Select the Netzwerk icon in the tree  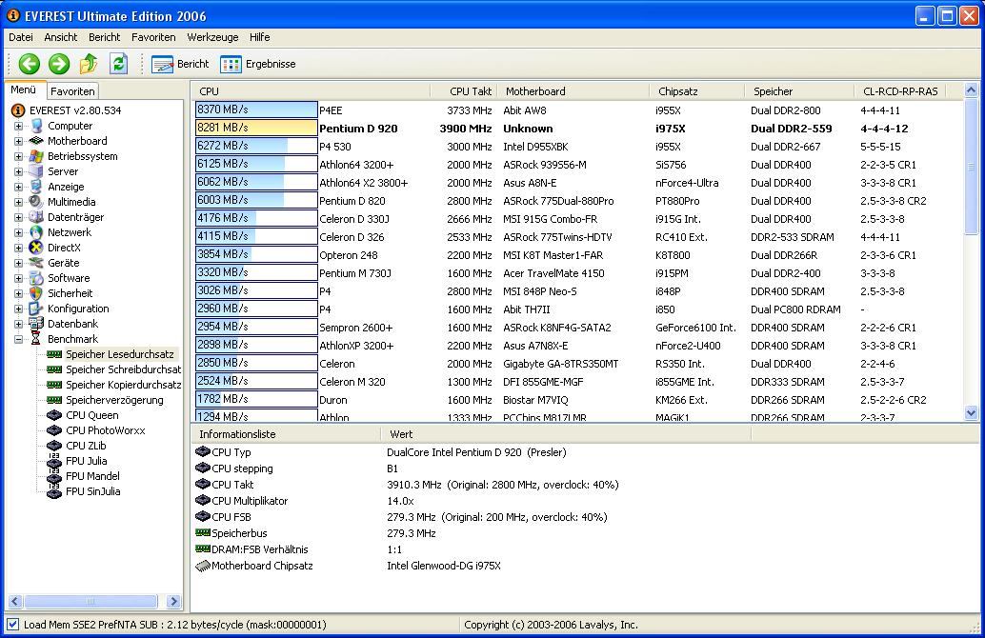click(36, 232)
